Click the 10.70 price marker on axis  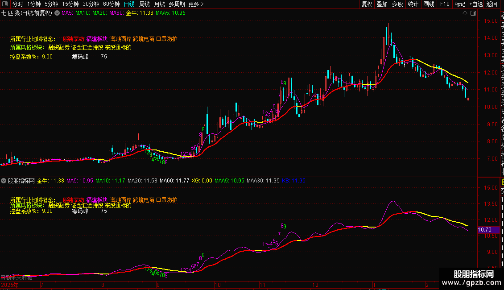click(485, 230)
